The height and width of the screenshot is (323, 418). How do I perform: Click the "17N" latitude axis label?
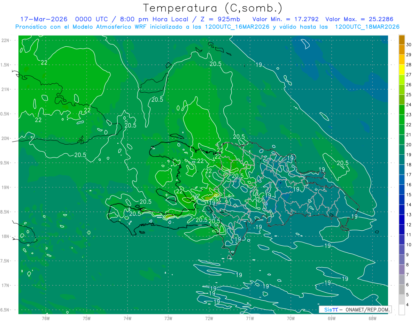point(5,285)
